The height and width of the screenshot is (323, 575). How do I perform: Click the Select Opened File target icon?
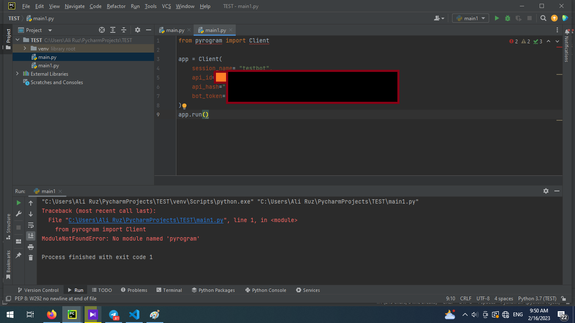pyautogui.click(x=101, y=30)
